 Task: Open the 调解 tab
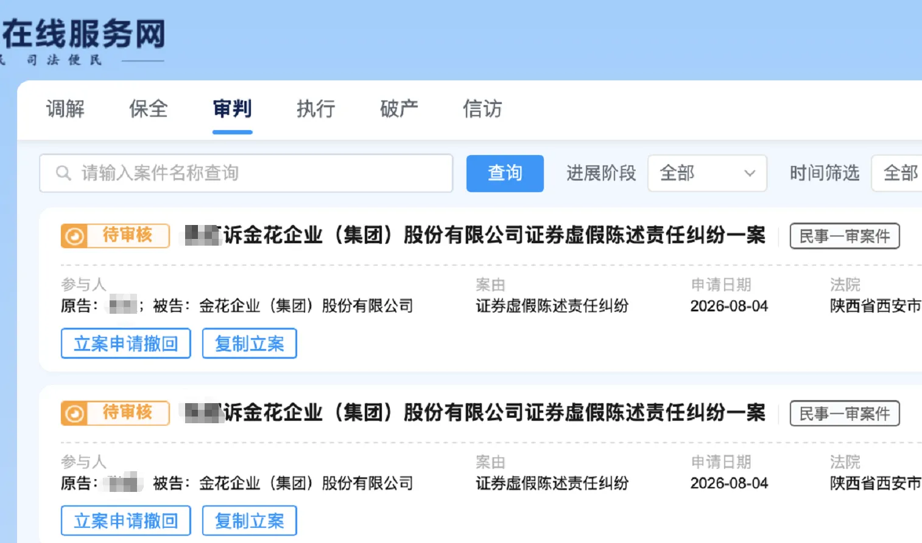coord(65,109)
